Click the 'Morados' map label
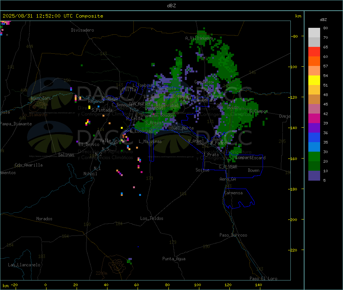This screenshot has width=343, height=290. pos(44,219)
